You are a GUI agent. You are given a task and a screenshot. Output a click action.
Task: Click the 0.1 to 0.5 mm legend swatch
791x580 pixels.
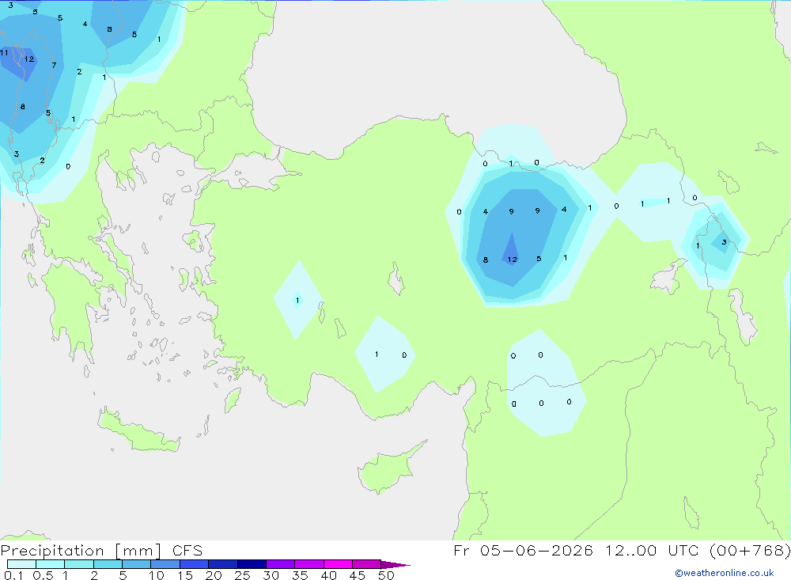point(21,564)
